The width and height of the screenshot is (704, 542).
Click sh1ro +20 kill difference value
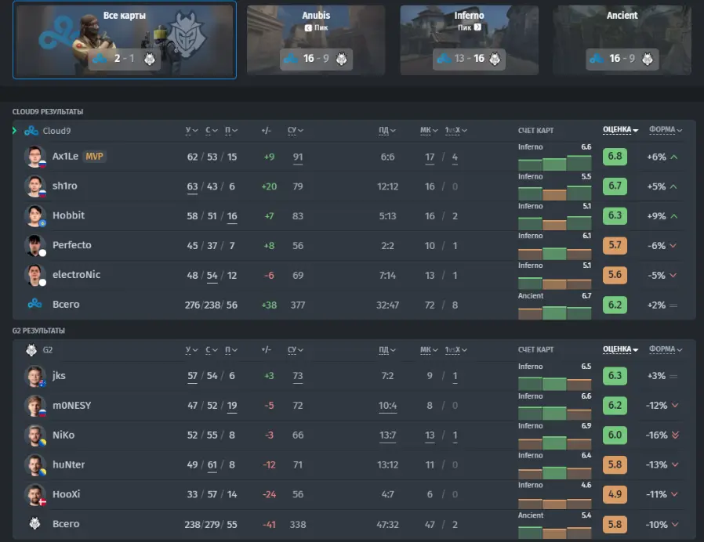point(269,186)
